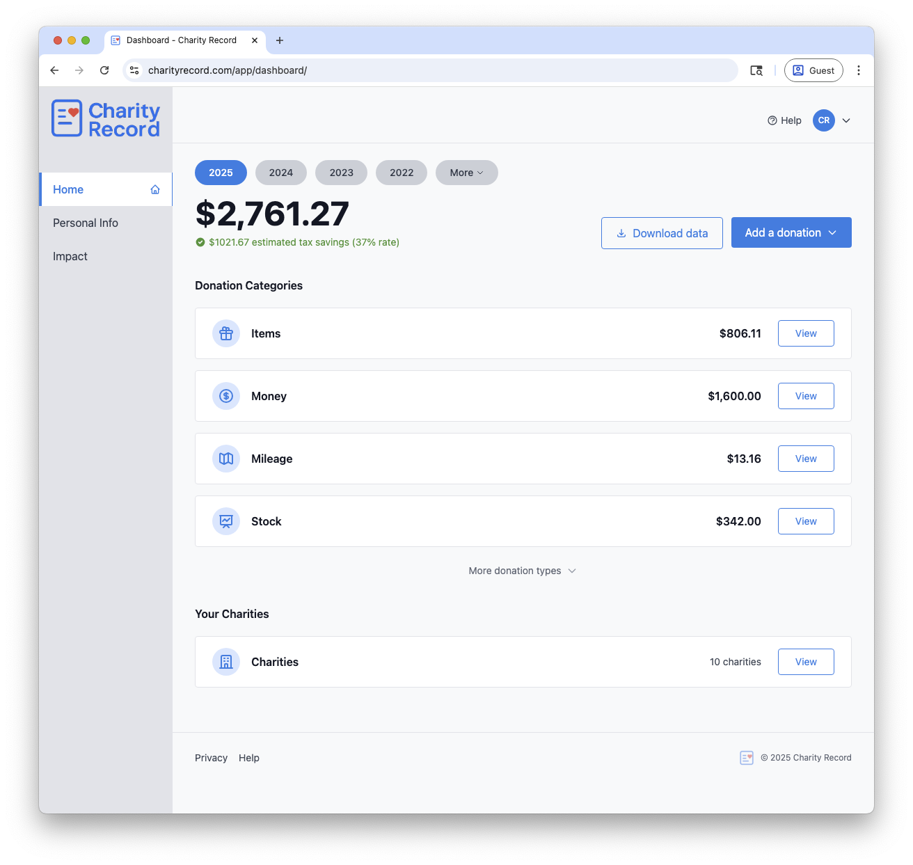Open the Privacy link in the footer
913x865 pixels.
(x=211, y=758)
